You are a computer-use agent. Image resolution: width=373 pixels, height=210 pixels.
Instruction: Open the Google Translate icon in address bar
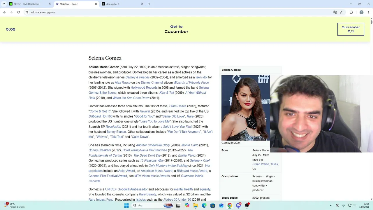coord(335,12)
